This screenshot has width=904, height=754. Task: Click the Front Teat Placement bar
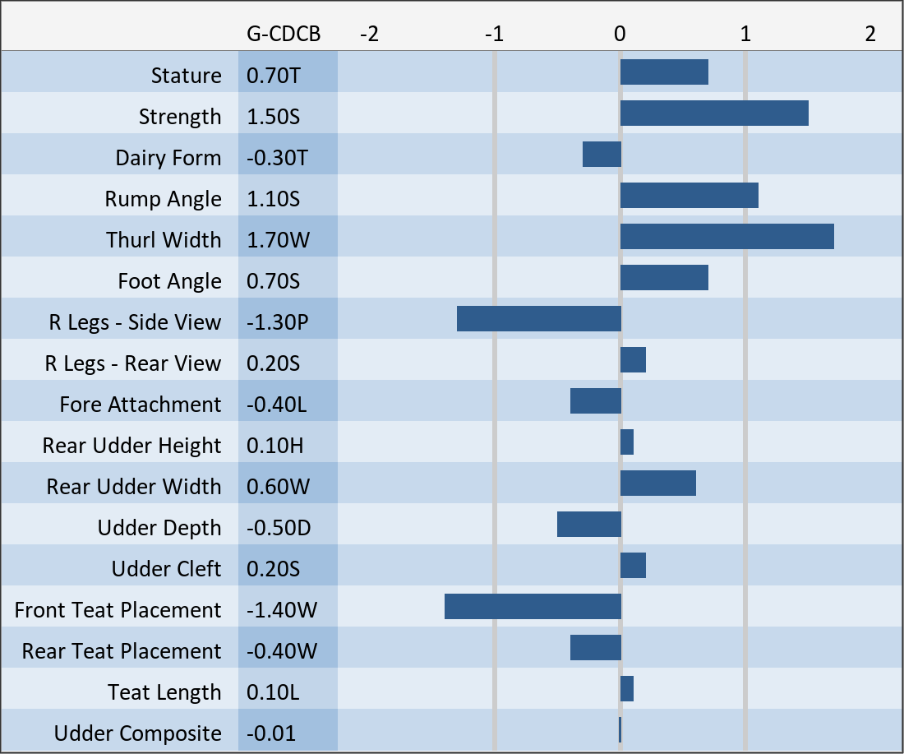pyautogui.click(x=533, y=607)
